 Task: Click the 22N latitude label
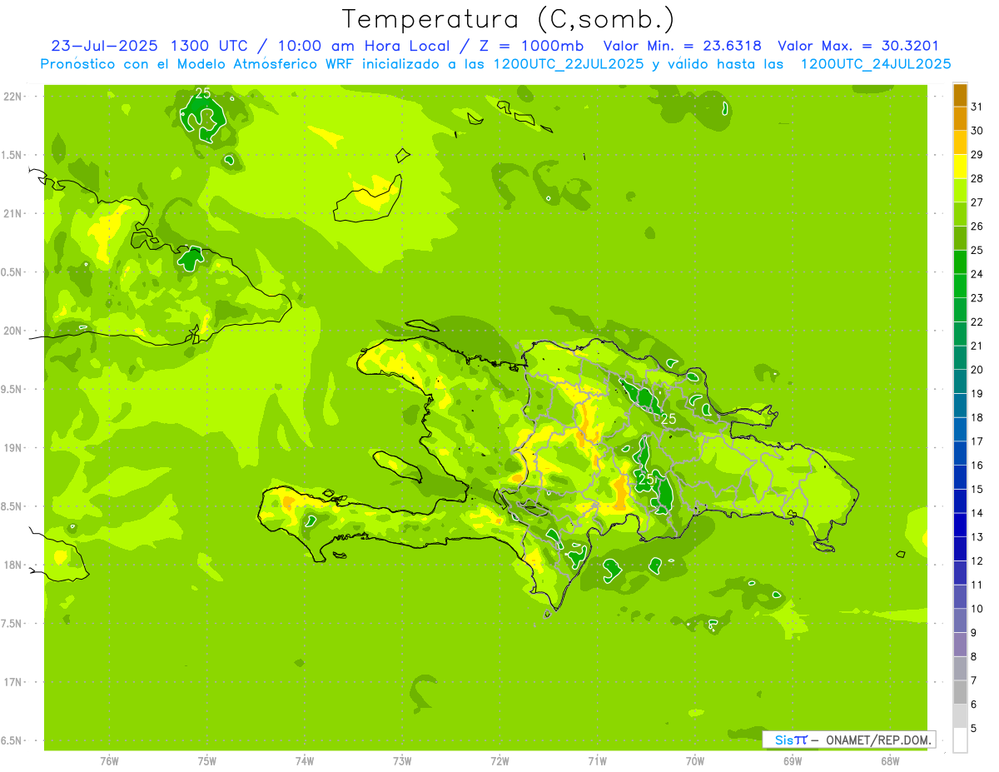coord(12,97)
